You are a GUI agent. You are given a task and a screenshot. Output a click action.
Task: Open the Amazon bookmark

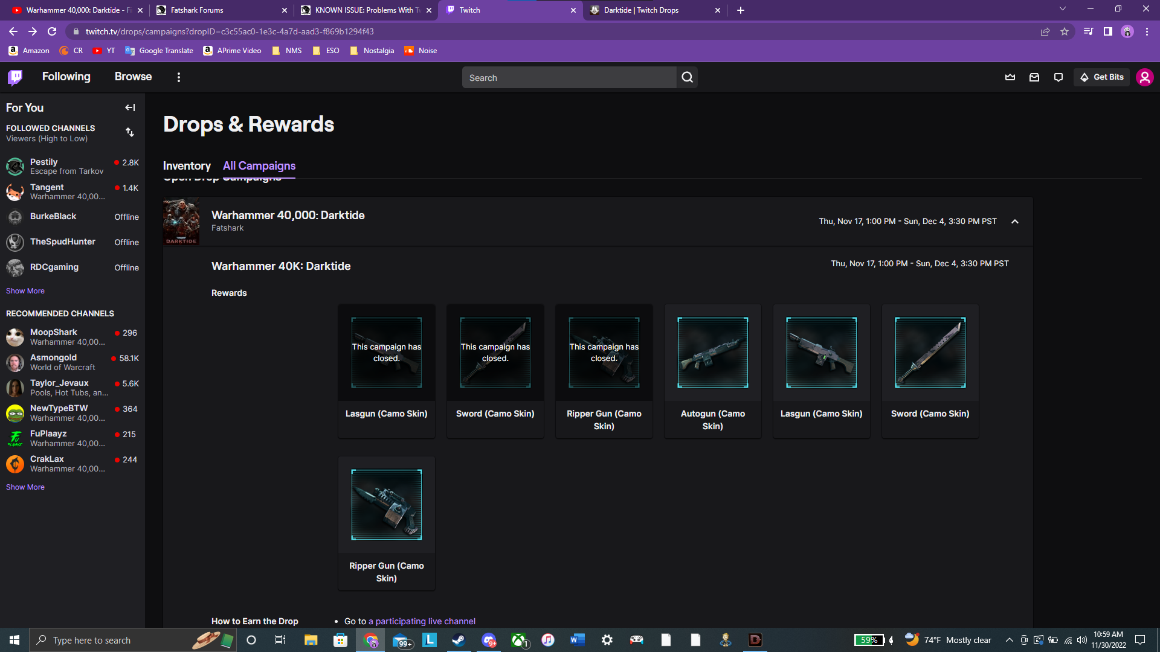(x=29, y=51)
